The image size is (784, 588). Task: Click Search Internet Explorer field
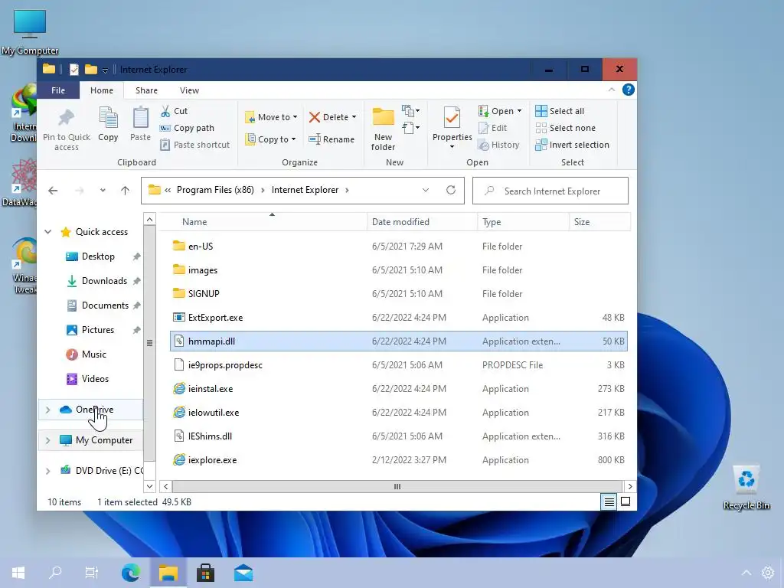click(x=550, y=191)
